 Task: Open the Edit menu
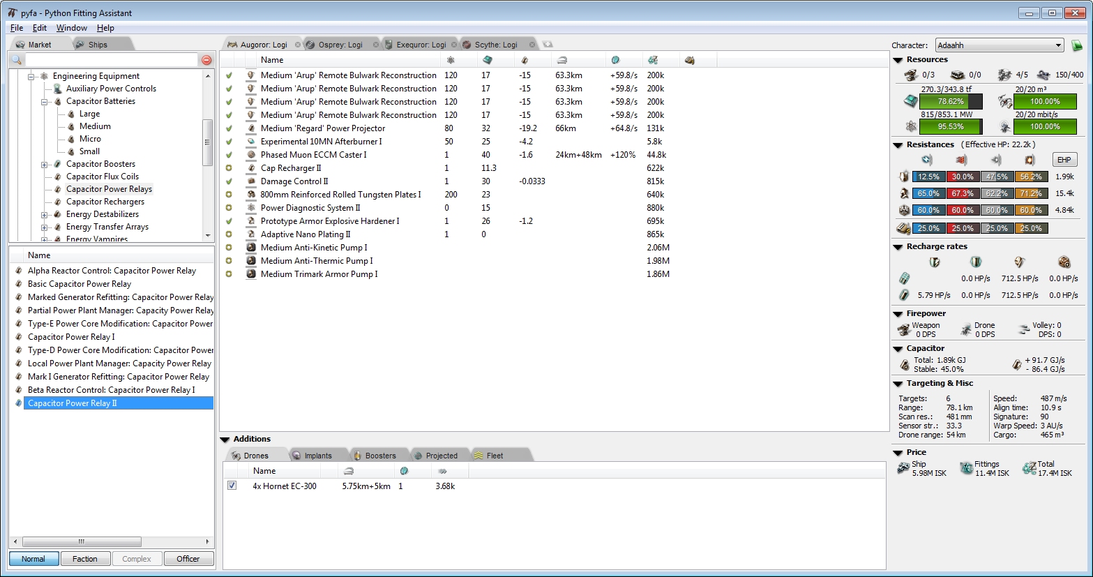click(x=40, y=28)
